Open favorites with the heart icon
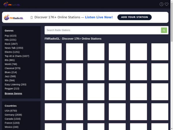Image resolution: width=173 pixels, height=130 pixels. pyautogui.click(x=166, y=4)
